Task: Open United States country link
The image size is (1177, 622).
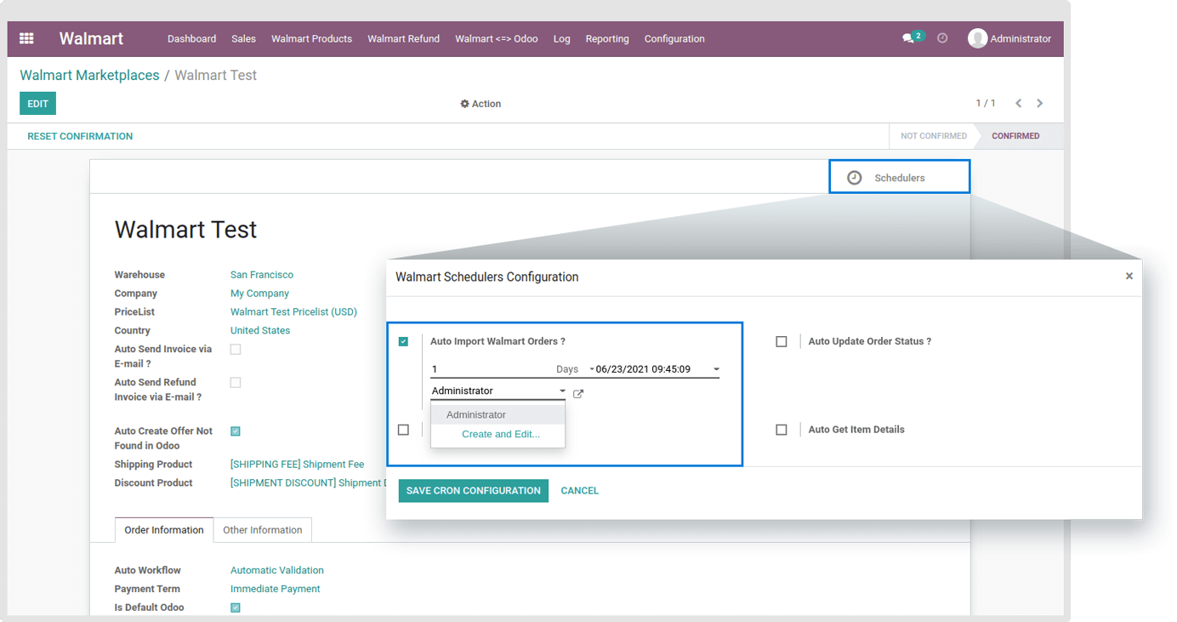Action: coord(260,330)
